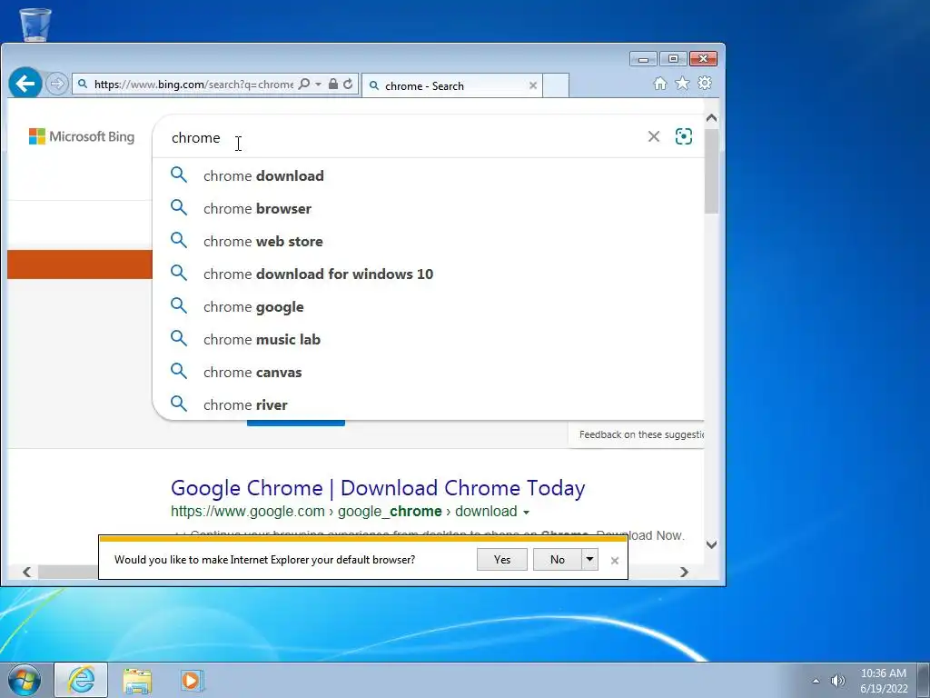Click the security lock icon in address bar
The width and height of the screenshot is (930, 698).
click(333, 85)
